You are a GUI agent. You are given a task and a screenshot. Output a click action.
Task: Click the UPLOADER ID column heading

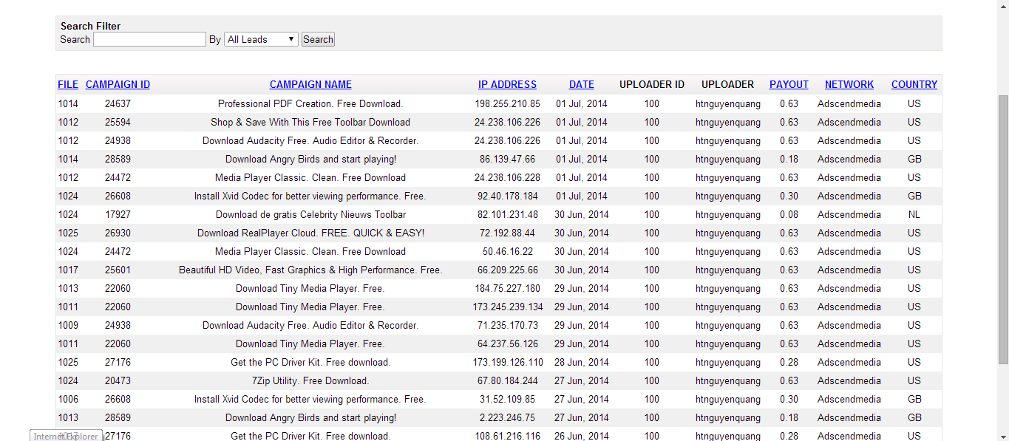point(651,84)
